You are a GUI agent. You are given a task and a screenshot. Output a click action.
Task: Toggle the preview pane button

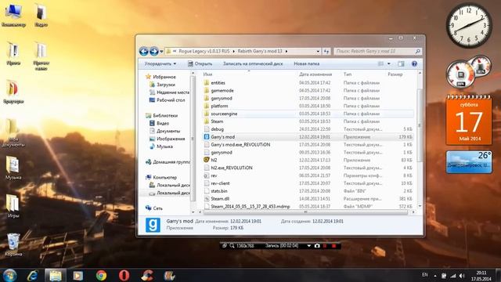point(401,64)
